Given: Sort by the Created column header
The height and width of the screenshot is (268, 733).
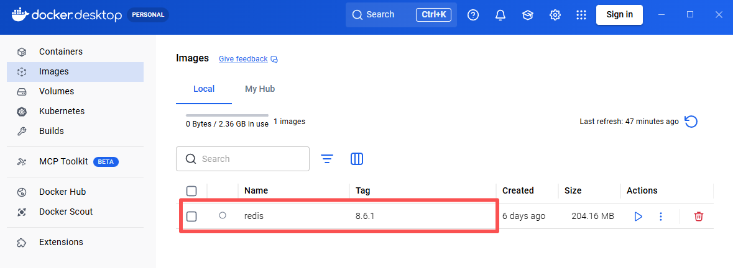Looking at the screenshot, I should (x=518, y=190).
